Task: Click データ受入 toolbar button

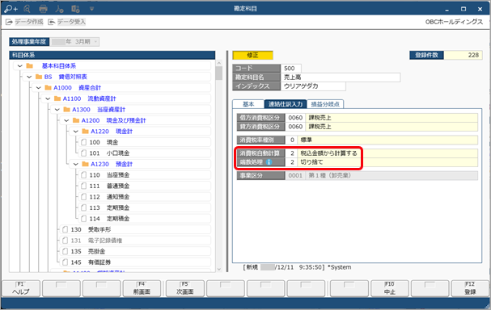Action: 66,22
